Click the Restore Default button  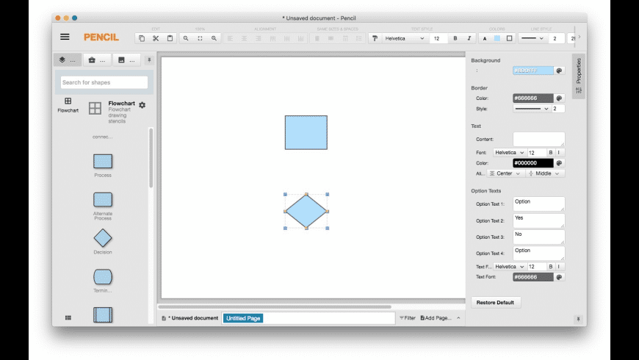496,303
